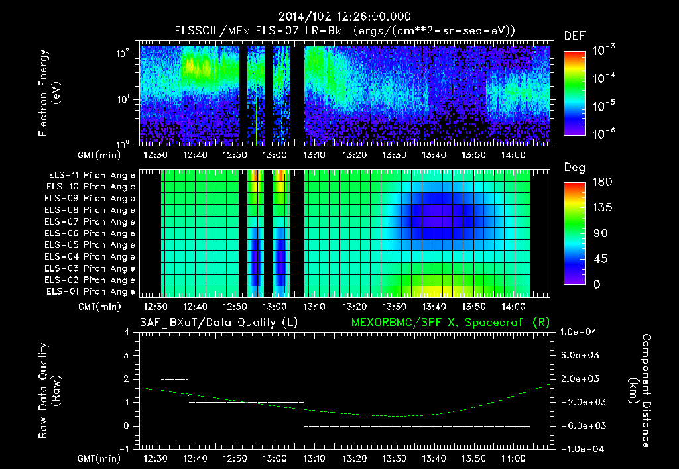This screenshot has height=469, width=679.
Task: Select the ELS-03 Pitch Angle row label
Action: [x=90, y=268]
